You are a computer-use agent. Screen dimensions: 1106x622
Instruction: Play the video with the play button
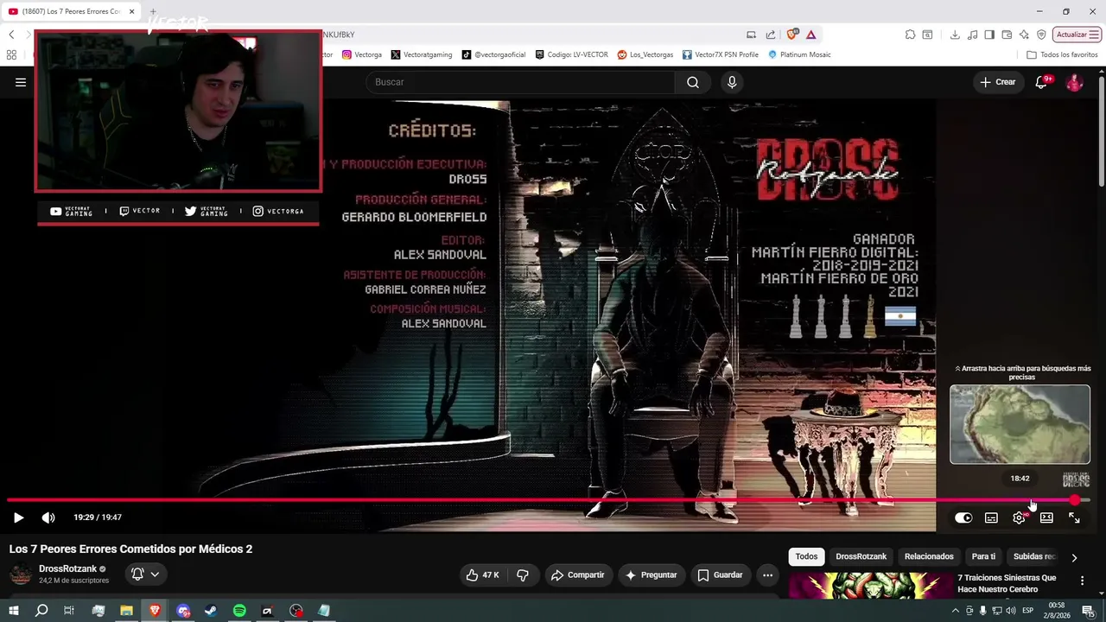[x=18, y=517]
